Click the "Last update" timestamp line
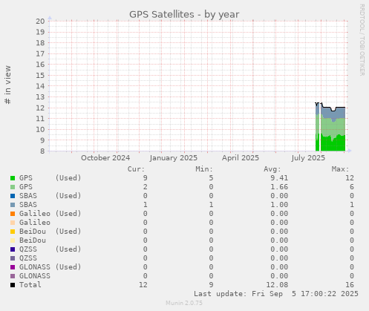369x311 pixels. coord(276,294)
